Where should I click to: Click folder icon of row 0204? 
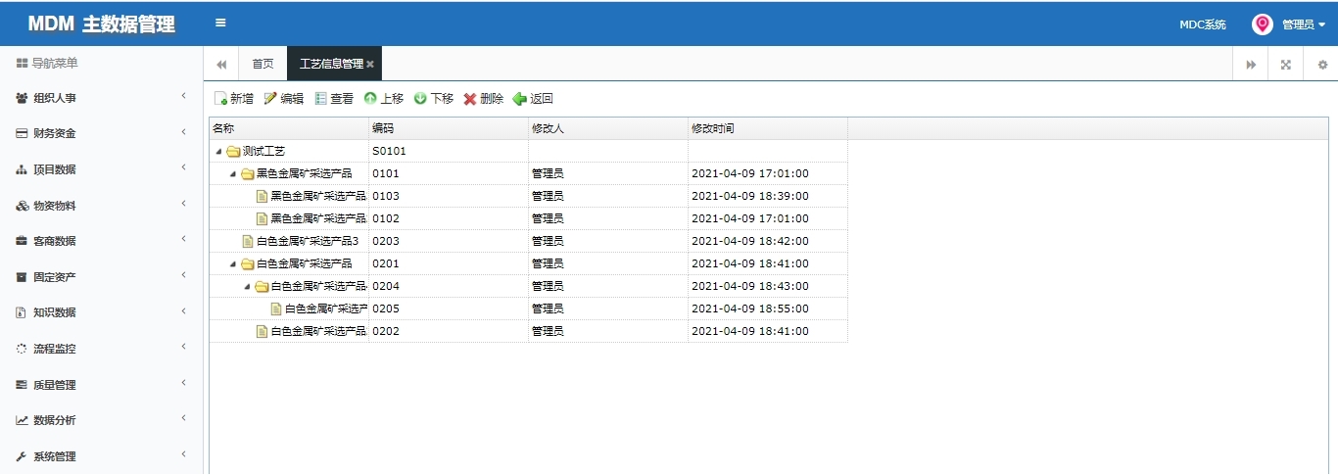262,287
